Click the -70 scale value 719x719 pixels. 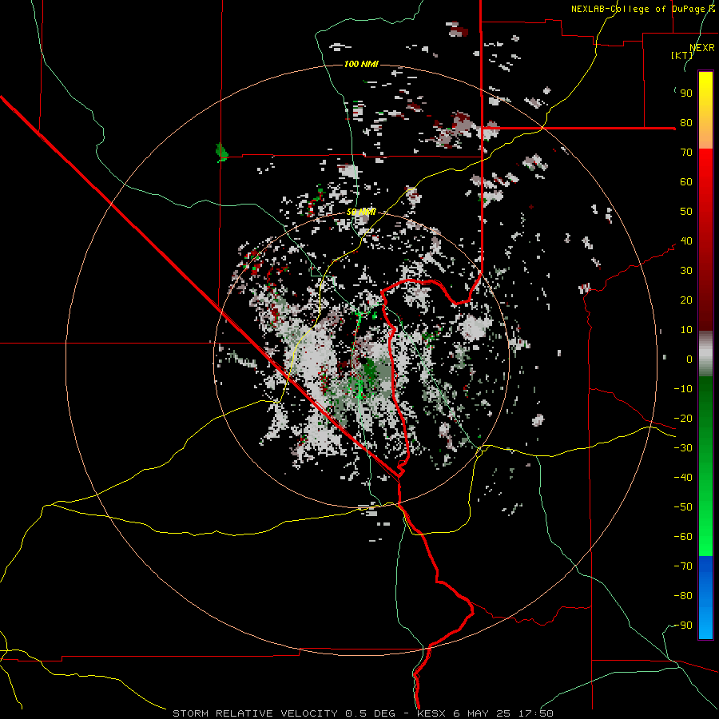pos(683,566)
